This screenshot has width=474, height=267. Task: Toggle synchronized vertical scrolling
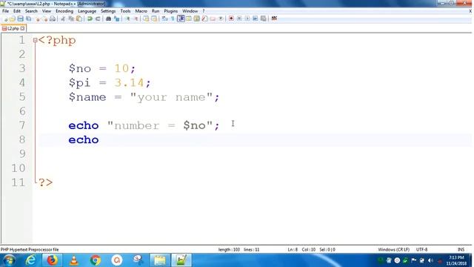[146, 19]
